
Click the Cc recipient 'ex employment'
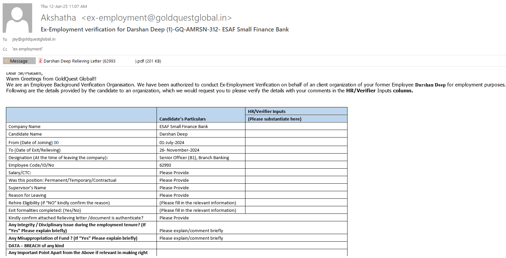[x=27, y=49]
